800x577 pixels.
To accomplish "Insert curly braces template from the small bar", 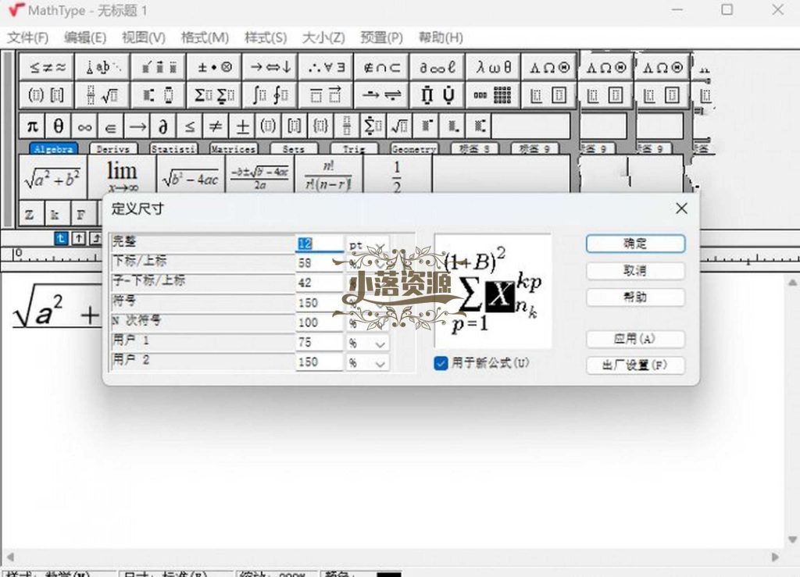I will (321, 126).
